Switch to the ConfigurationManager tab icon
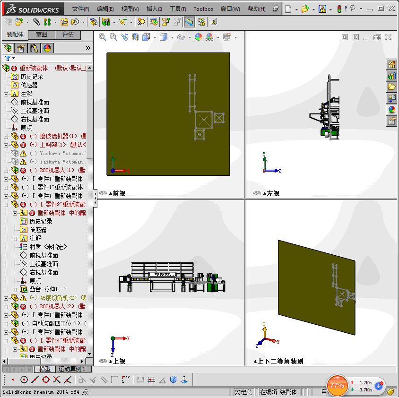The image size is (399, 398). pyautogui.click(x=34, y=48)
